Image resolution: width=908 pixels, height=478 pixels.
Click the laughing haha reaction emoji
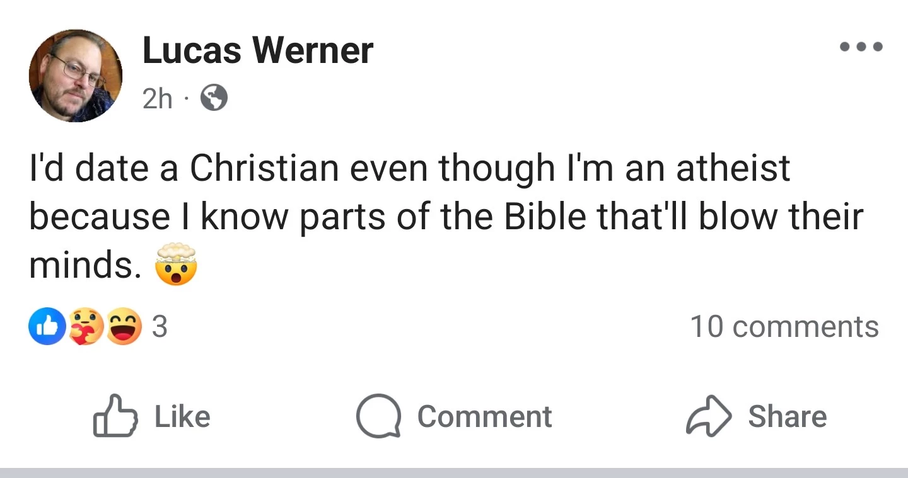click(x=124, y=326)
